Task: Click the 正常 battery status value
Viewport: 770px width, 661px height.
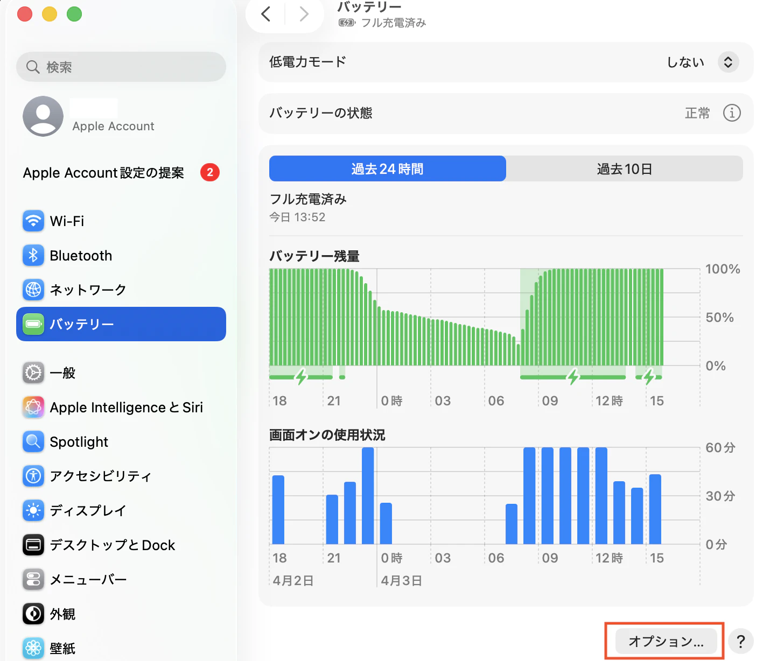Action: 697,113
